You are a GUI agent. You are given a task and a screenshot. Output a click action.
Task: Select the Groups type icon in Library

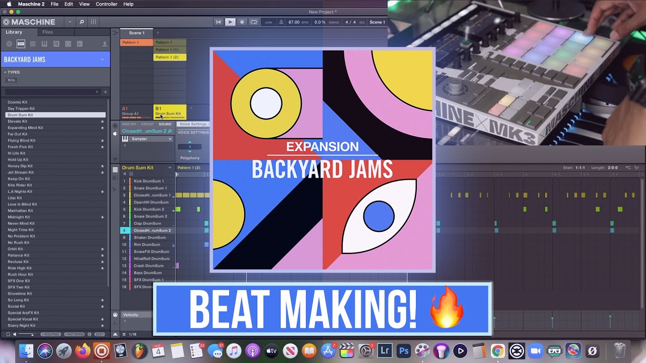pos(21,44)
